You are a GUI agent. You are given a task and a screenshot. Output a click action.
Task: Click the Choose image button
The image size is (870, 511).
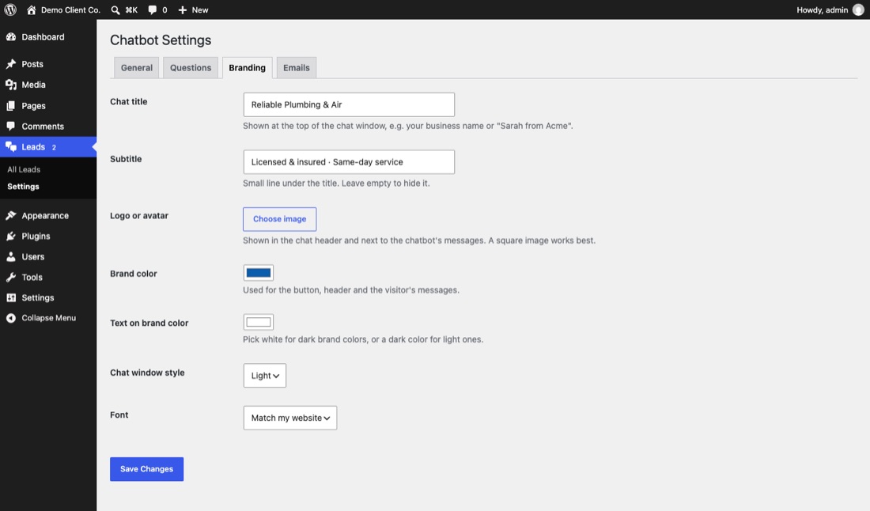point(280,219)
